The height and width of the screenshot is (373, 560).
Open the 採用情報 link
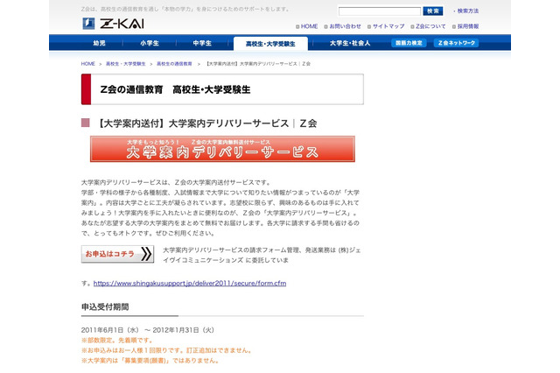[x=468, y=26]
